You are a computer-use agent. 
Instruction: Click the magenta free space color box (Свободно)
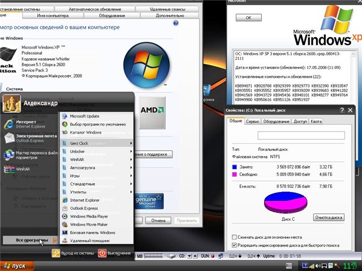point(234,174)
